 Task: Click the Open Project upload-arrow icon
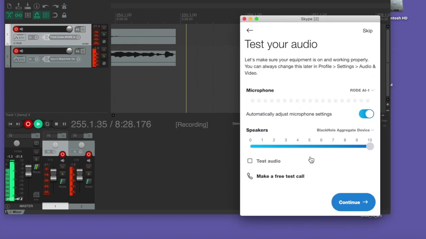[x=19, y=6]
